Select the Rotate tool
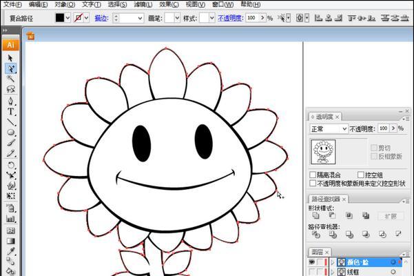The height and width of the screenshot is (276, 414). click(x=10, y=165)
